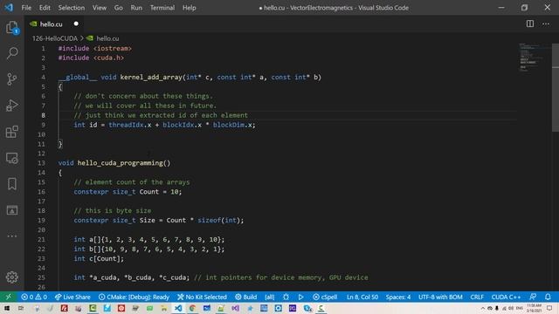Screen dimensions: 559x314
Task: Launch target with play icon in status bar
Action: pyautogui.click(x=300, y=297)
